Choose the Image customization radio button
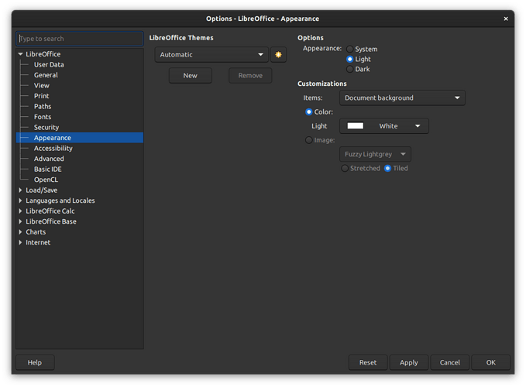The width and height of the screenshot is (526, 387). click(x=308, y=140)
